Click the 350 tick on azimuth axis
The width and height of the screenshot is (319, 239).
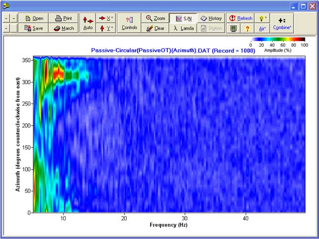coord(26,60)
